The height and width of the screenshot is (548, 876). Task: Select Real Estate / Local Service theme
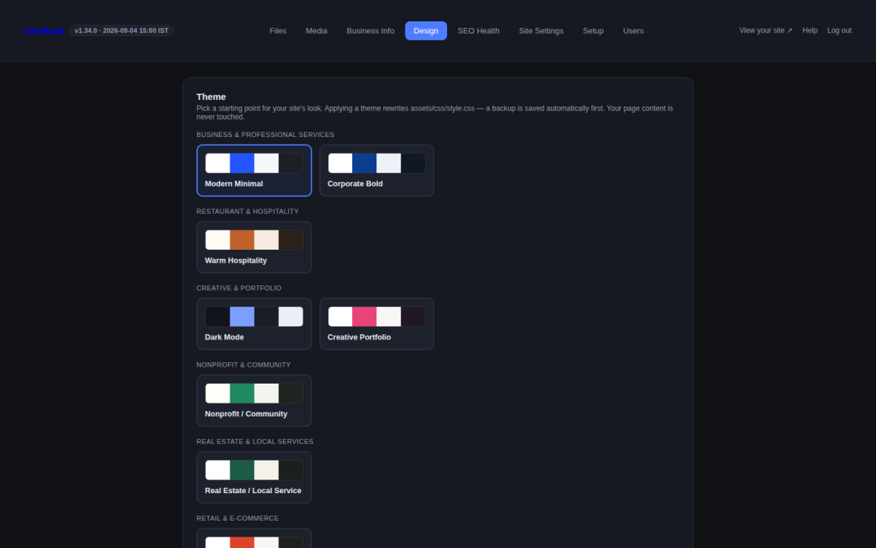point(254,477)
